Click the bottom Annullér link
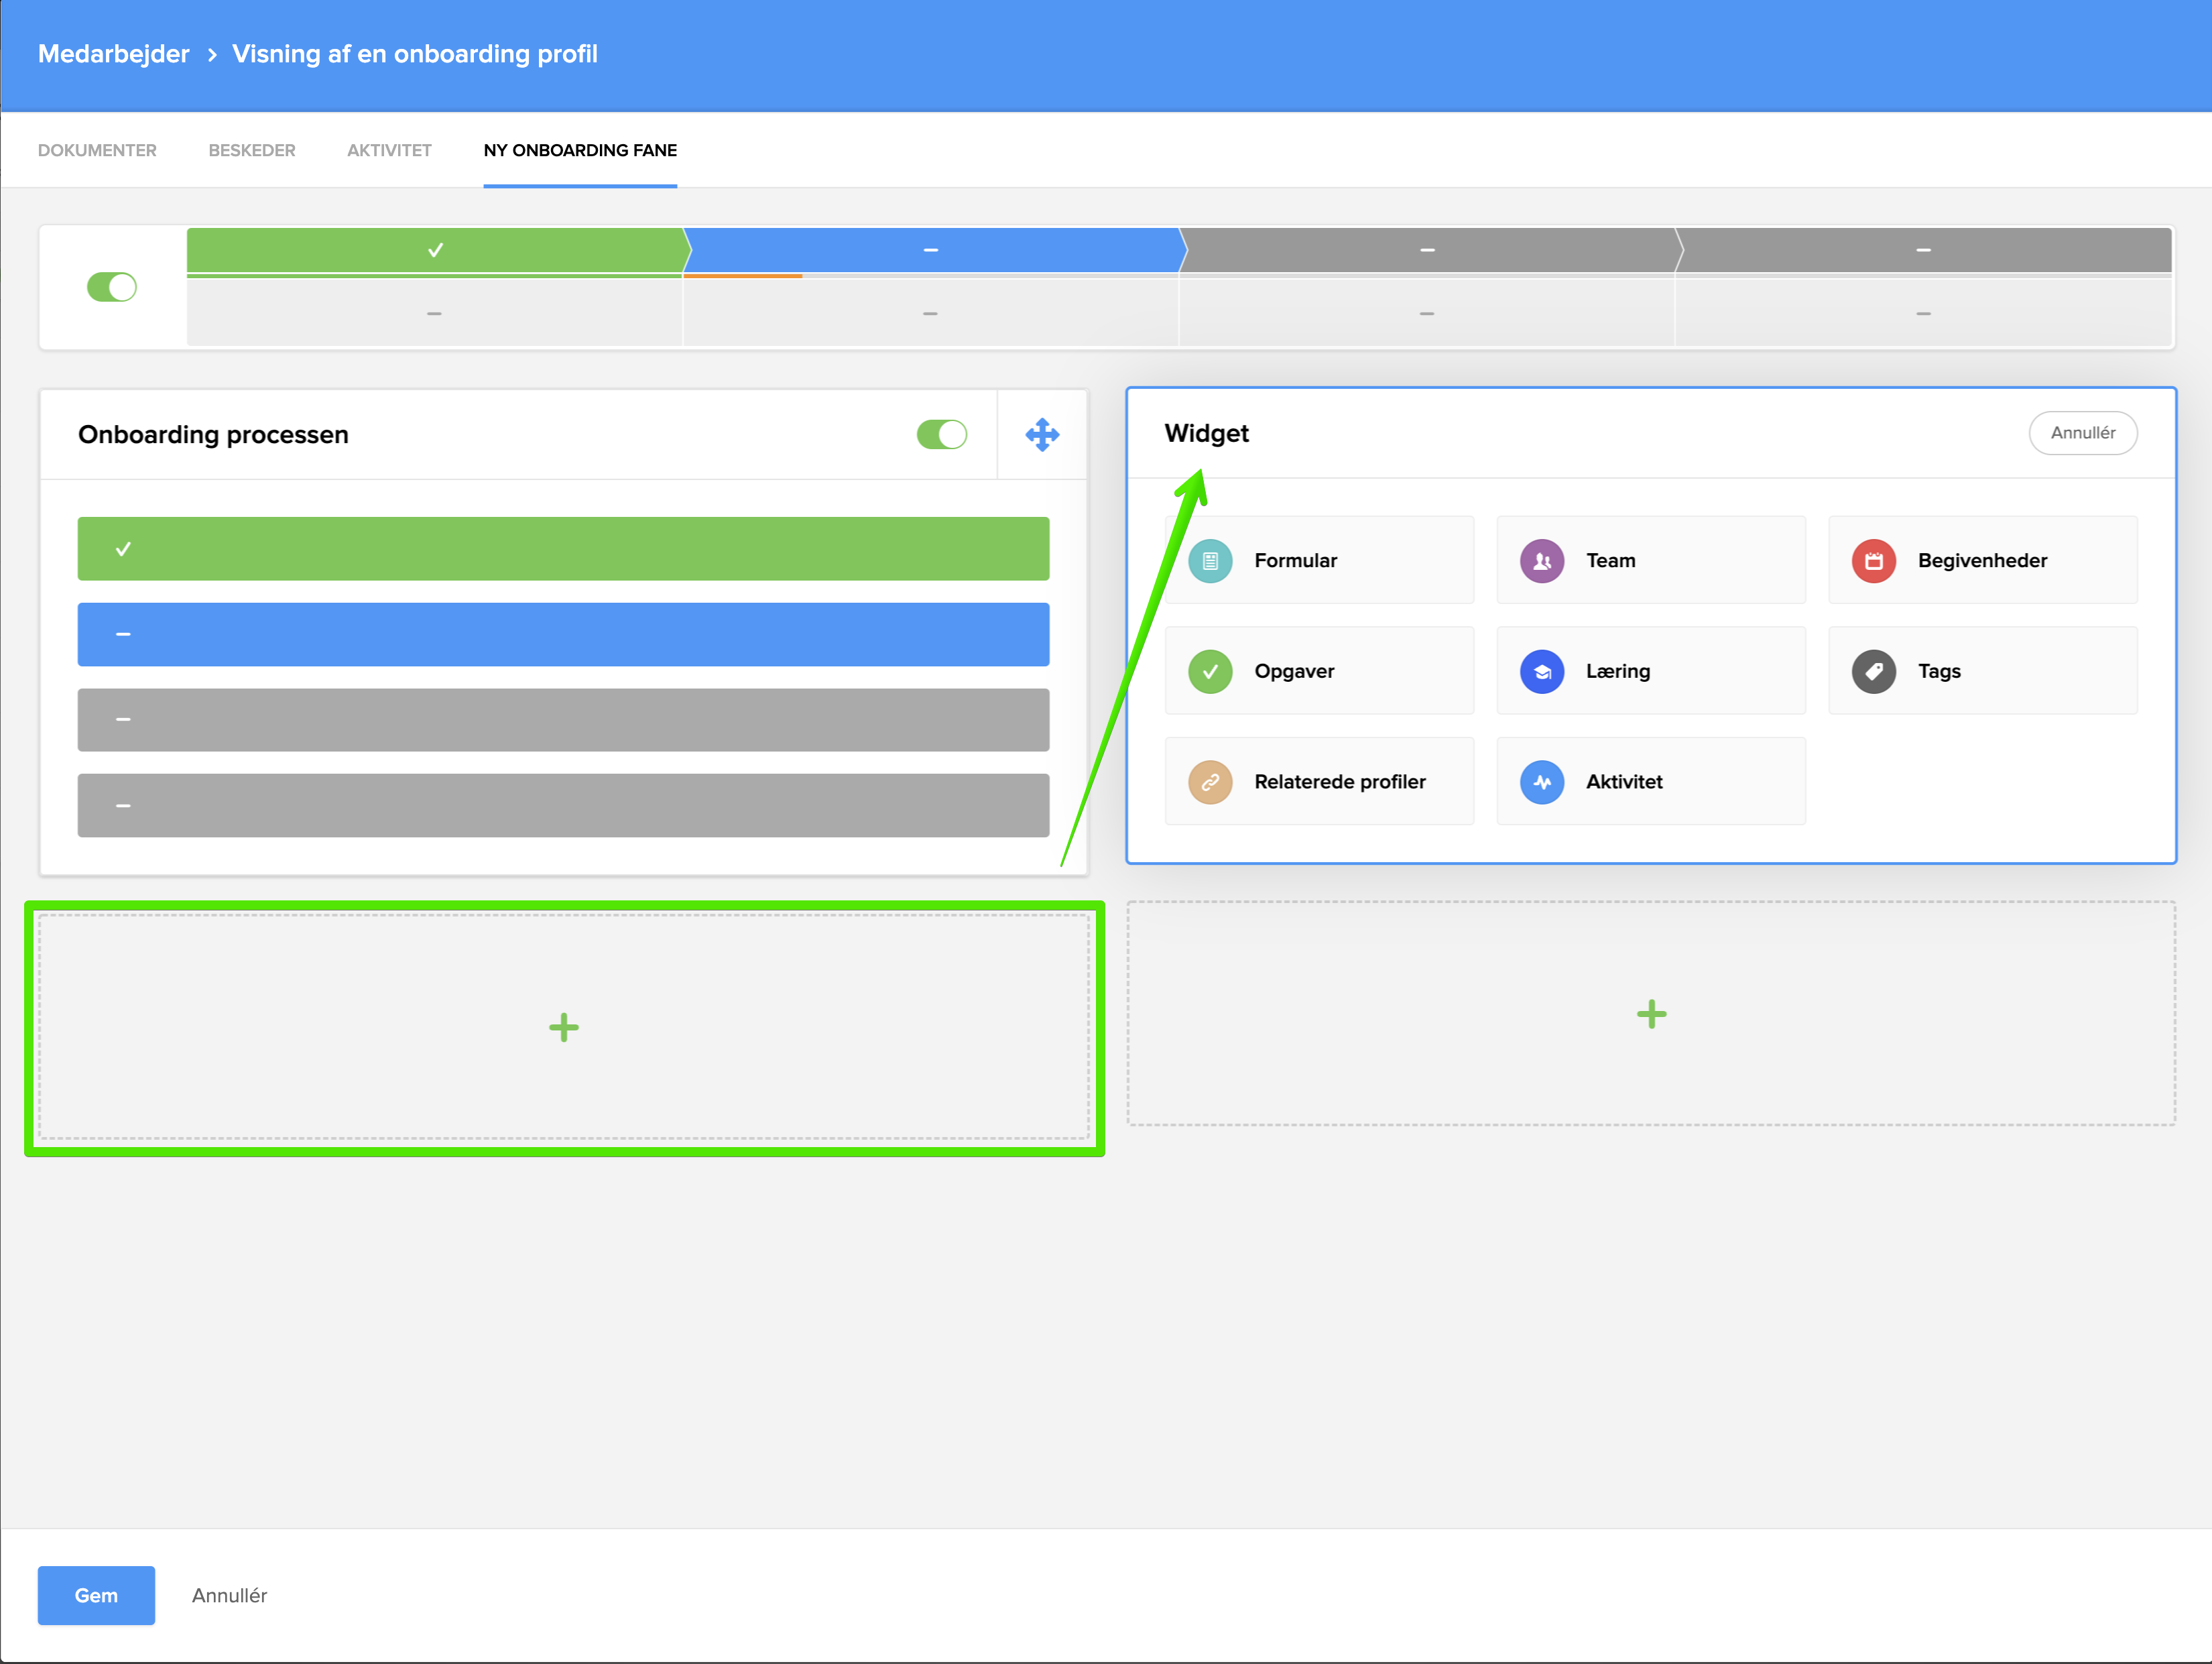2212x1664 pixels. (229, 1595)
